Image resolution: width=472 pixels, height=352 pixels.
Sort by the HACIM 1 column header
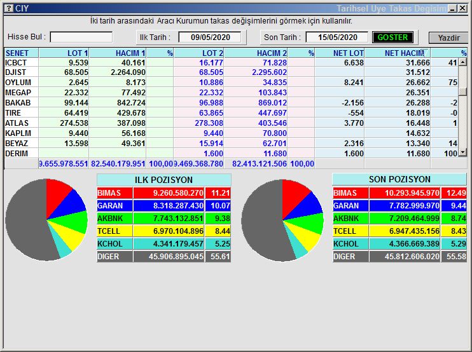click(118, 53)
